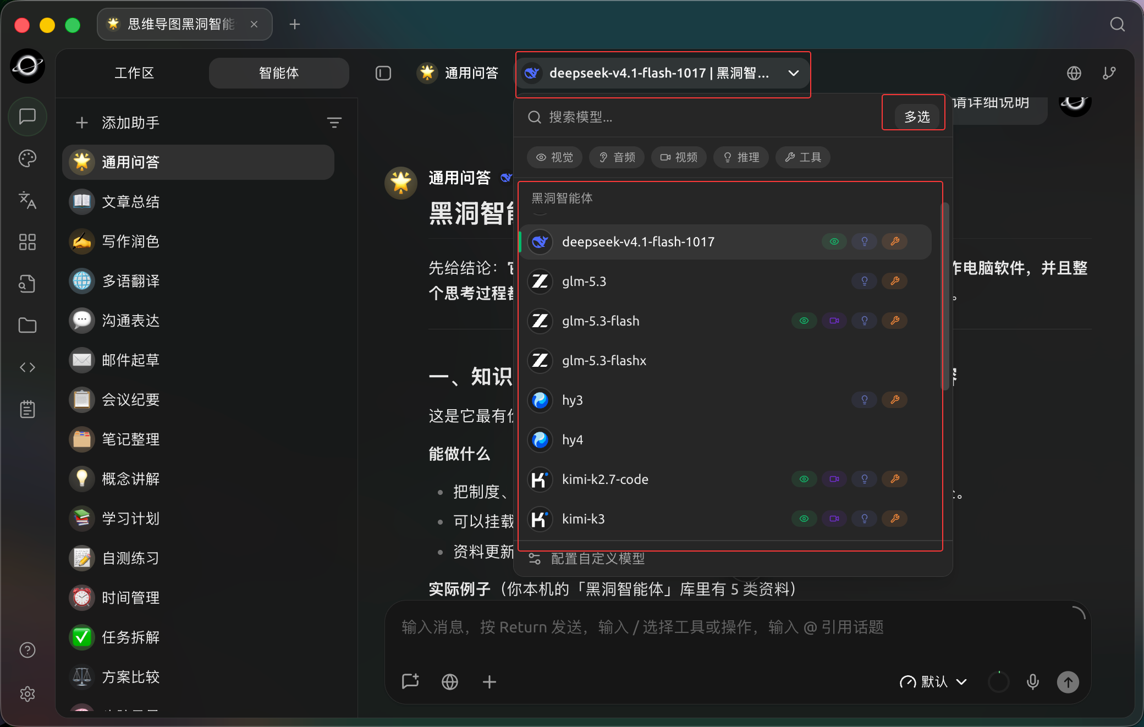Open the assistant list filter menu icon
This screenshot has height=727, width=1144.
click(334, 123)
